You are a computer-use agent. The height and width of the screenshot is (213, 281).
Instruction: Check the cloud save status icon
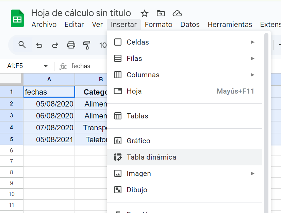tap(177, 13)
